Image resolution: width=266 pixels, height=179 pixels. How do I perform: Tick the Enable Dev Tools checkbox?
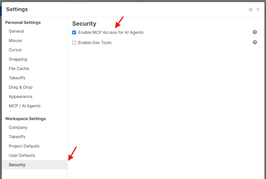point(74,43)
